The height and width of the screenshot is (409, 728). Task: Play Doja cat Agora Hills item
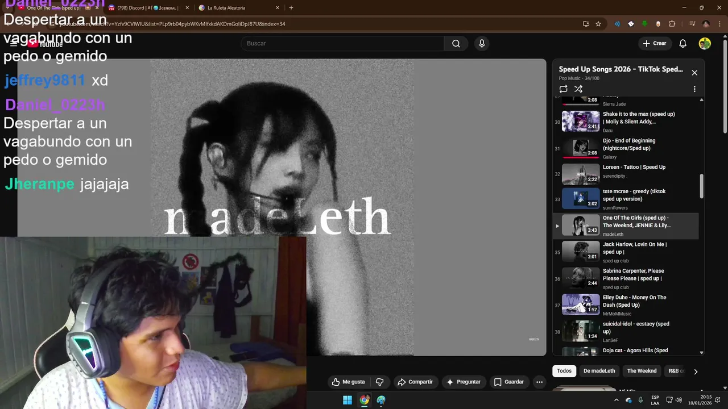[x=626, y=350]
